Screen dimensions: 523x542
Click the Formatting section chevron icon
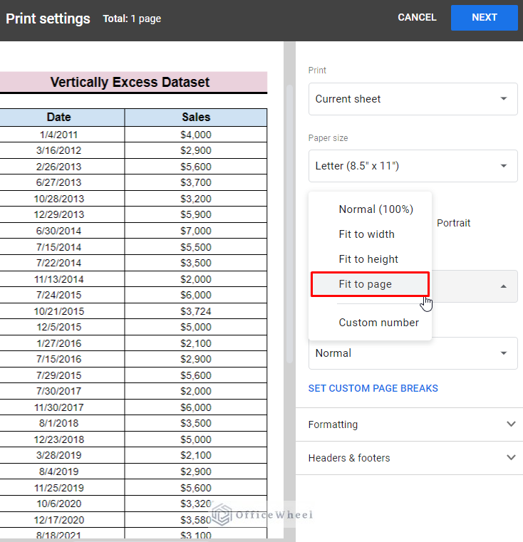(510, 424)
